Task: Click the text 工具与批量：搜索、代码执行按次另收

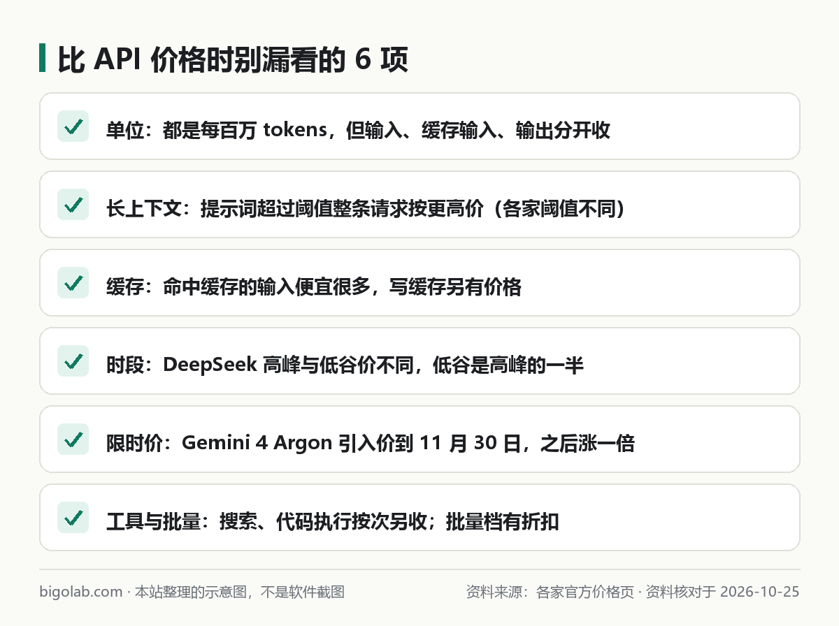Action: pos(266,522)
